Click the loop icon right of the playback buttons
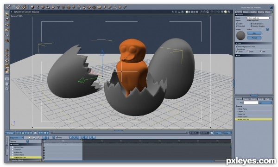Viewport: 278px width, 167px height. (x=35, y=133)
